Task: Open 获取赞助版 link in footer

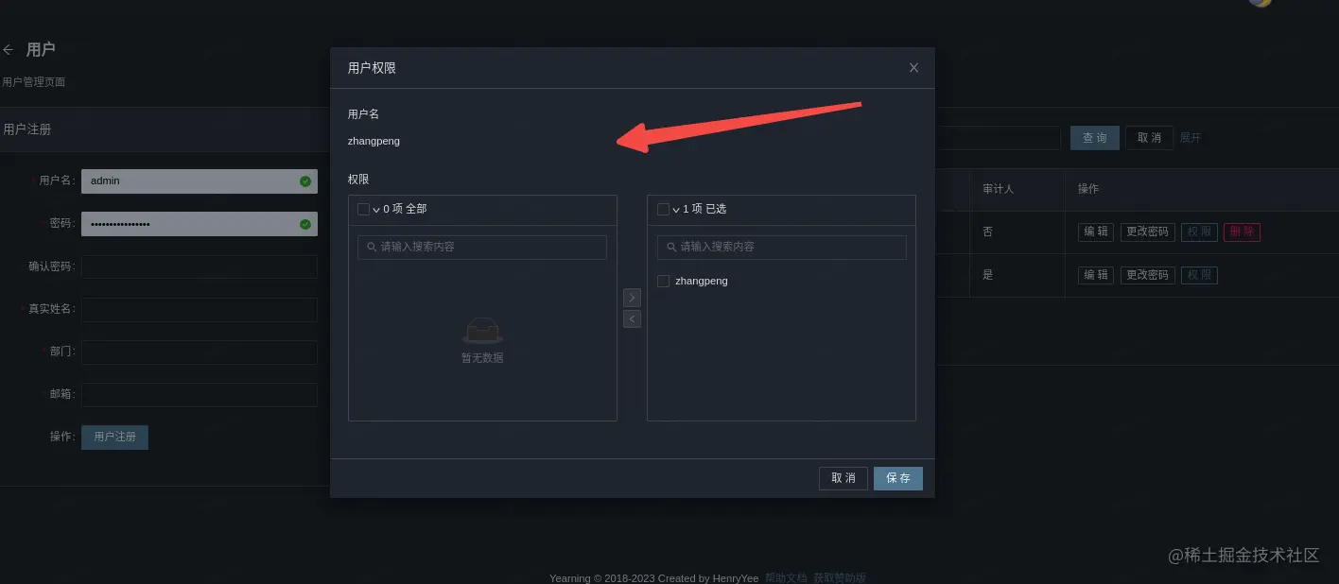Action: coord(840,577)
